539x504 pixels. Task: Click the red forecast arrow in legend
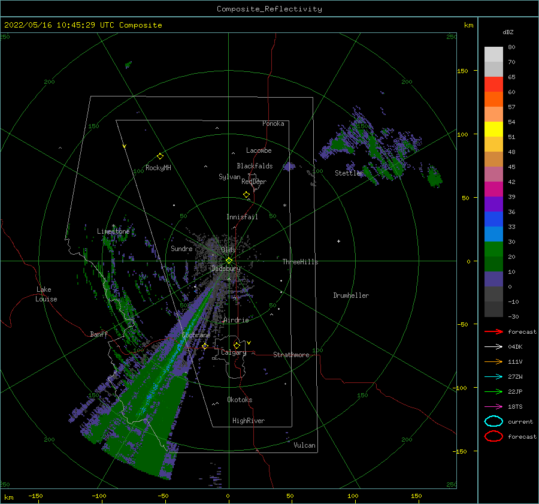(x=493, y=331)
